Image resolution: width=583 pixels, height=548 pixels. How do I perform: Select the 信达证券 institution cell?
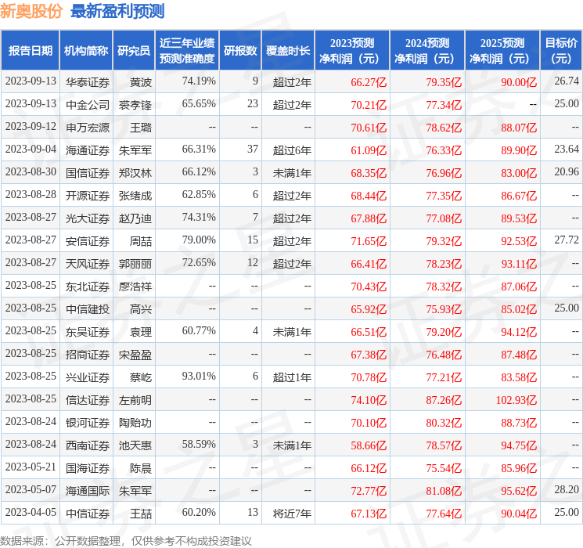click(88, 399)
